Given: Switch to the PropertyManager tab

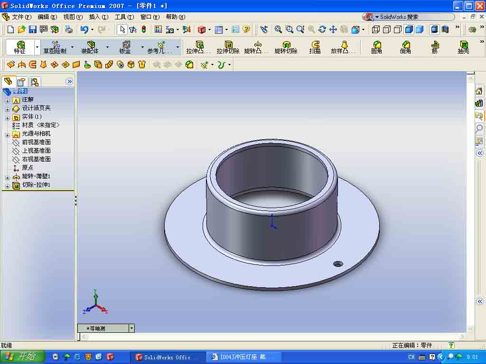Looking at the screenshot, I should [21, 82].
